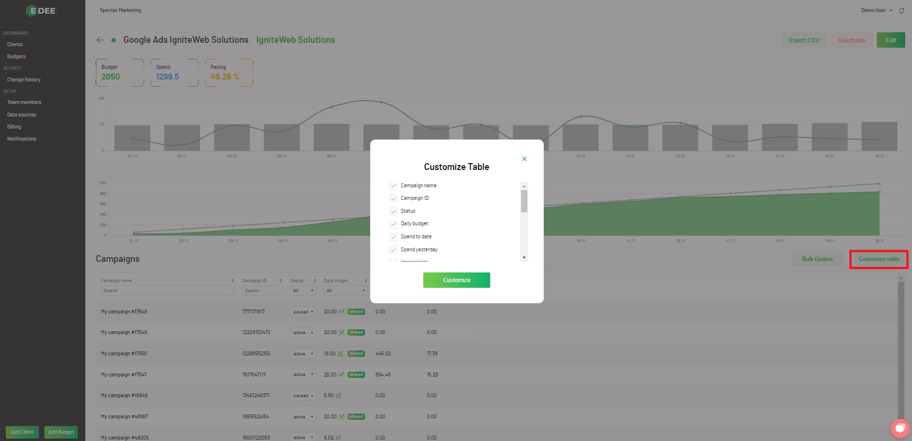912x441 pixels.
Task: Sort by Status column
Action: pos(314,281)
